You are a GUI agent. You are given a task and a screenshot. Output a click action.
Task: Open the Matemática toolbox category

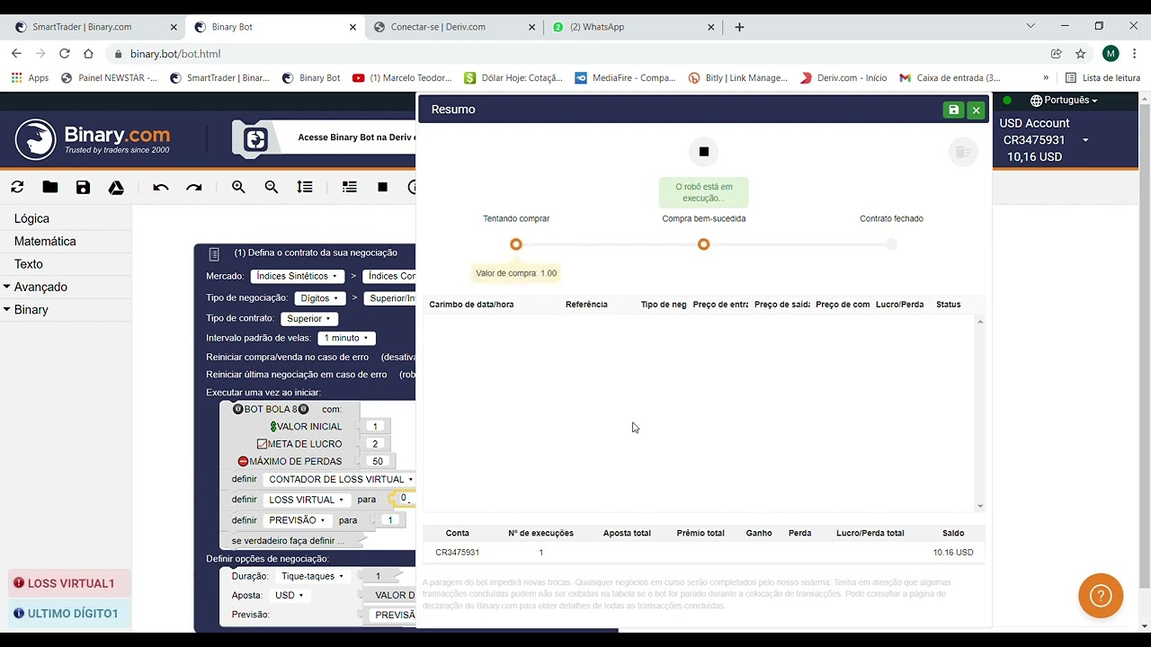point(45,241)
